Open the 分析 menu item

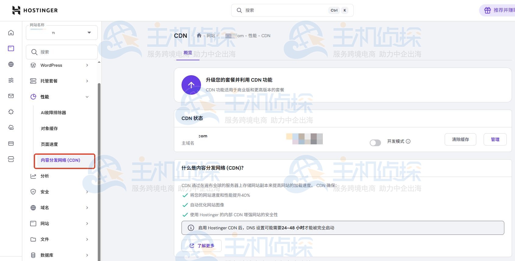pos(45,176)
